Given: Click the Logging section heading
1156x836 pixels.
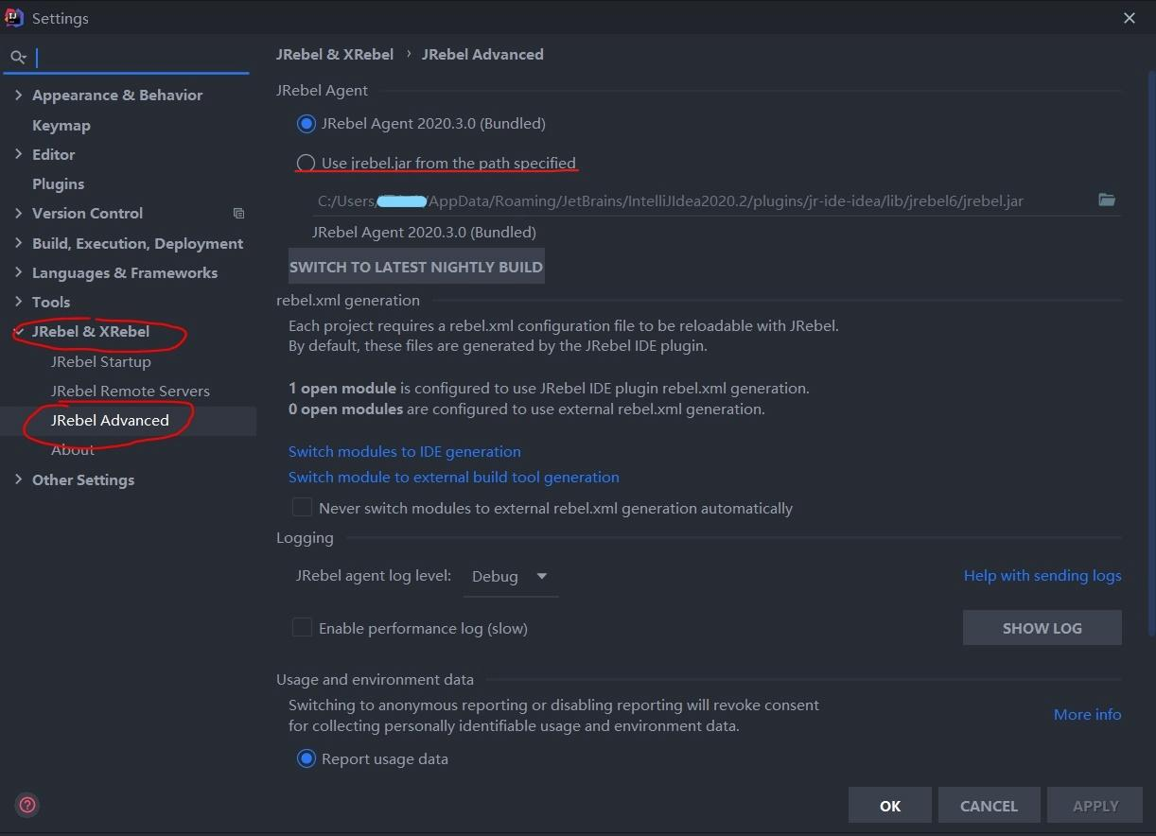Looking at the screenshot, I should click(305, 538).
